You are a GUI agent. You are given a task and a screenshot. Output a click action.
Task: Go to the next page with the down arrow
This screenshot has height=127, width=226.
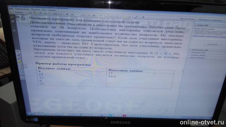[x=72, y=14]
